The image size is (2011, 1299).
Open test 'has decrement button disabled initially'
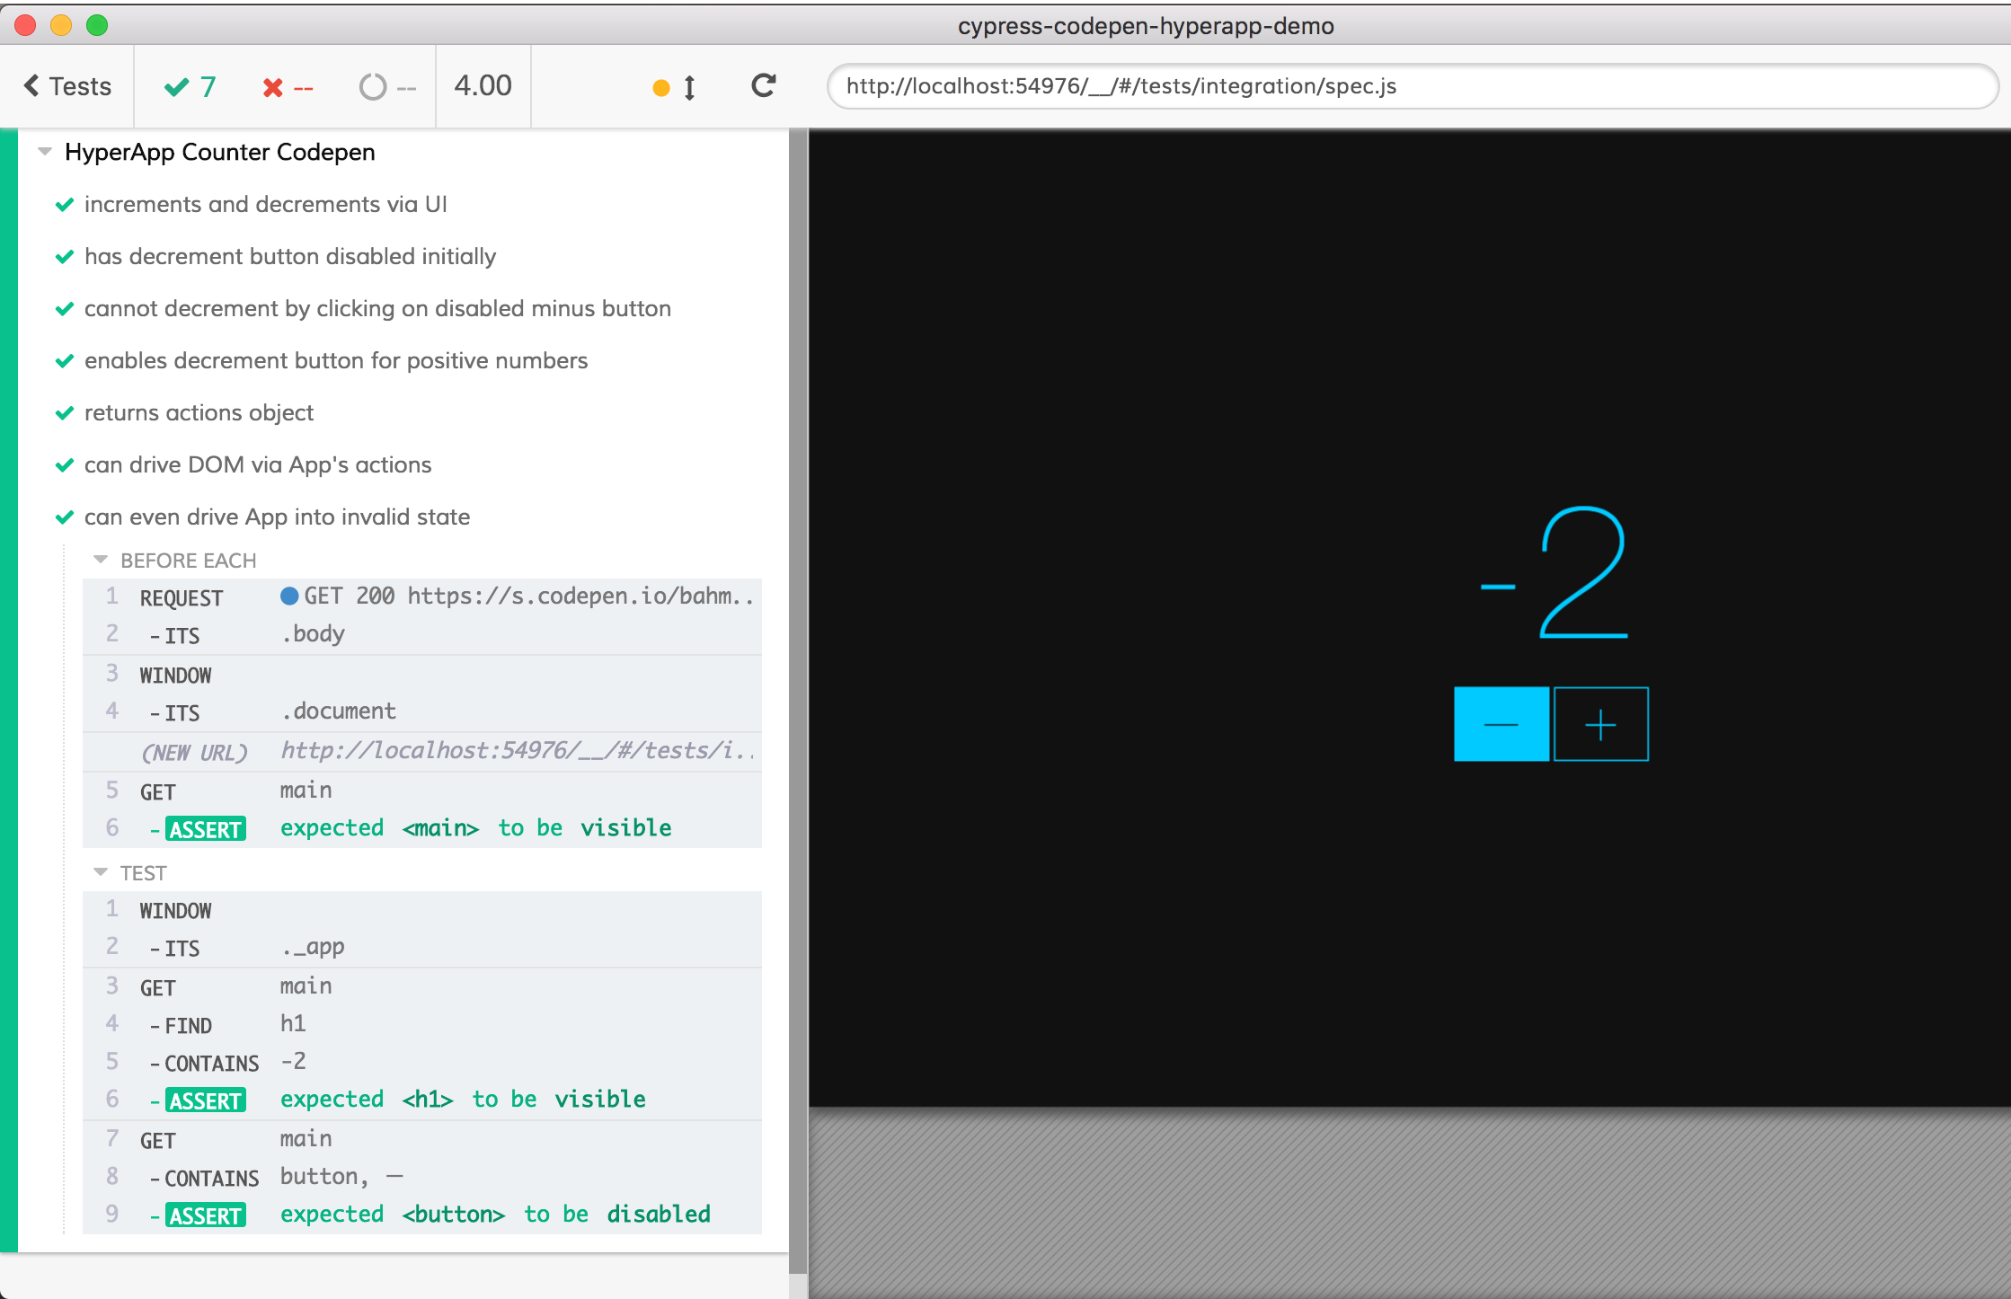point(289,257)
